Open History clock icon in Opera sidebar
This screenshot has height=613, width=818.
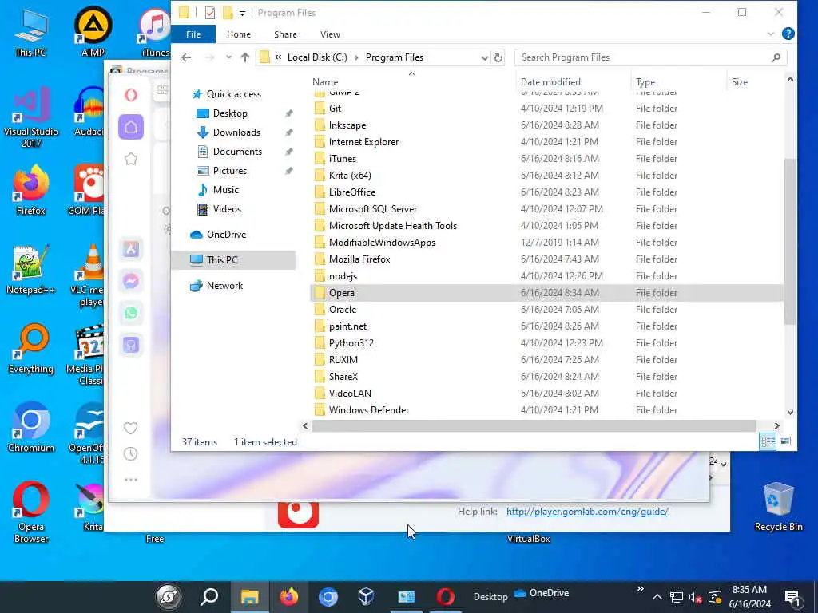pos(130,454)
